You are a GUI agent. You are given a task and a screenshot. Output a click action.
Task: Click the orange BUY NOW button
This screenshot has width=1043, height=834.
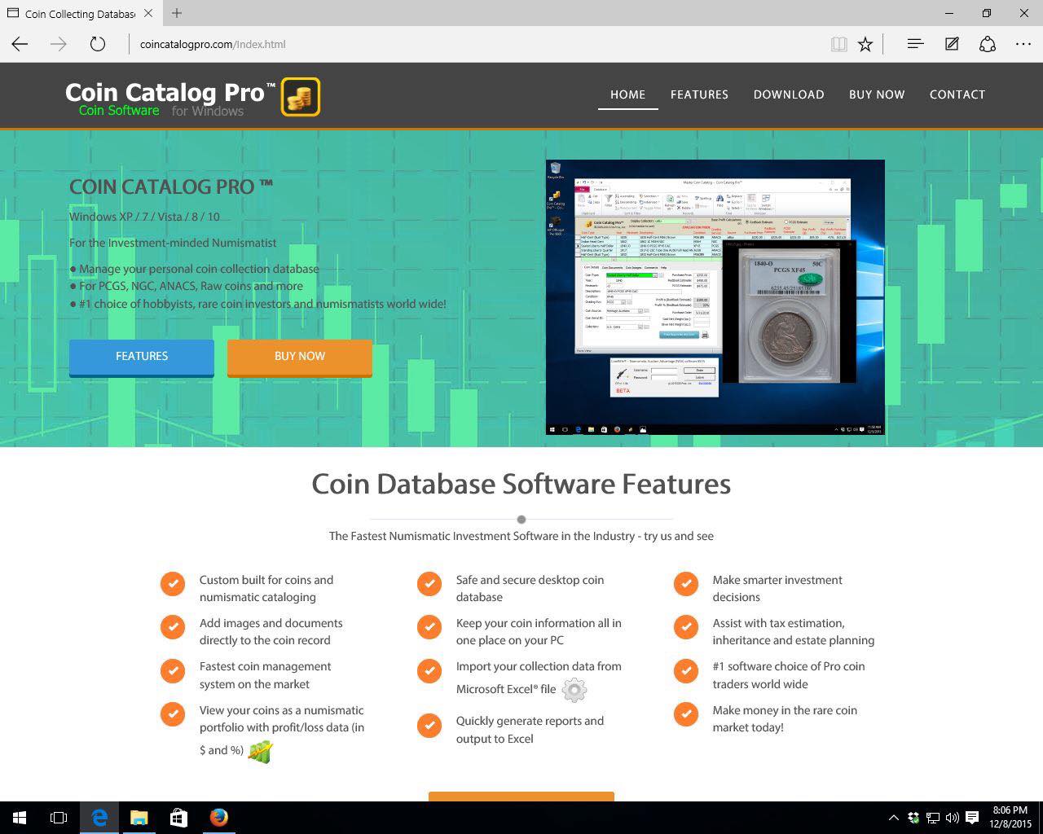pyautogui.click(x=300, y=358)
